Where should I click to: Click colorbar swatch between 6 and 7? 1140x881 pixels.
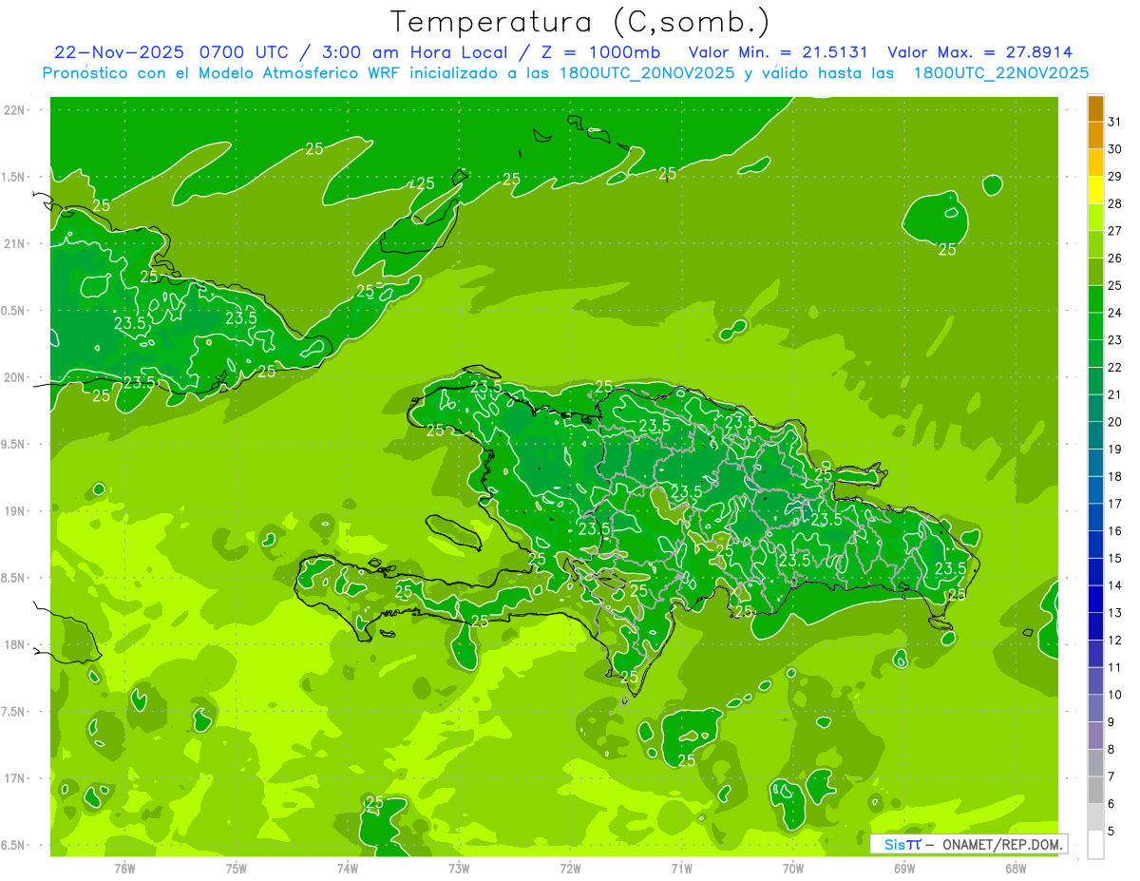coord(1095,790)
